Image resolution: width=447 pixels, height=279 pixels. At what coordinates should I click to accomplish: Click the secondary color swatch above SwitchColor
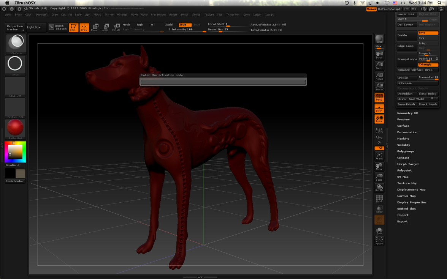[21, 173]
